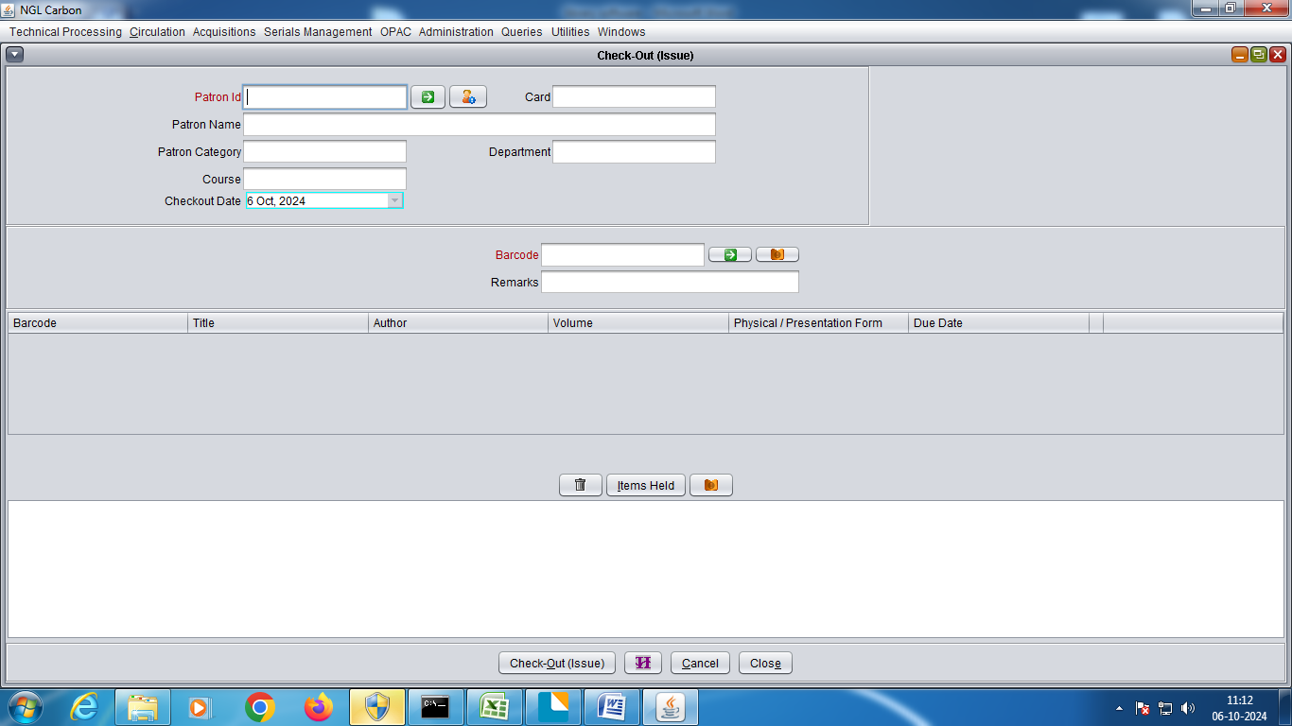
Task: Open the Check-Out window system menu arrow
Action: pos(14,55)
